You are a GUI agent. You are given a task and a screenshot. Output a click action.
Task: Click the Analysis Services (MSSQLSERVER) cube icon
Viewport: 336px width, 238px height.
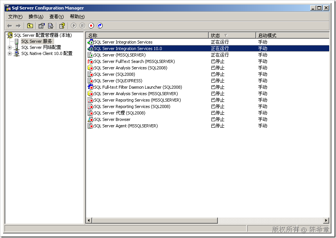(x=91, y=94)
